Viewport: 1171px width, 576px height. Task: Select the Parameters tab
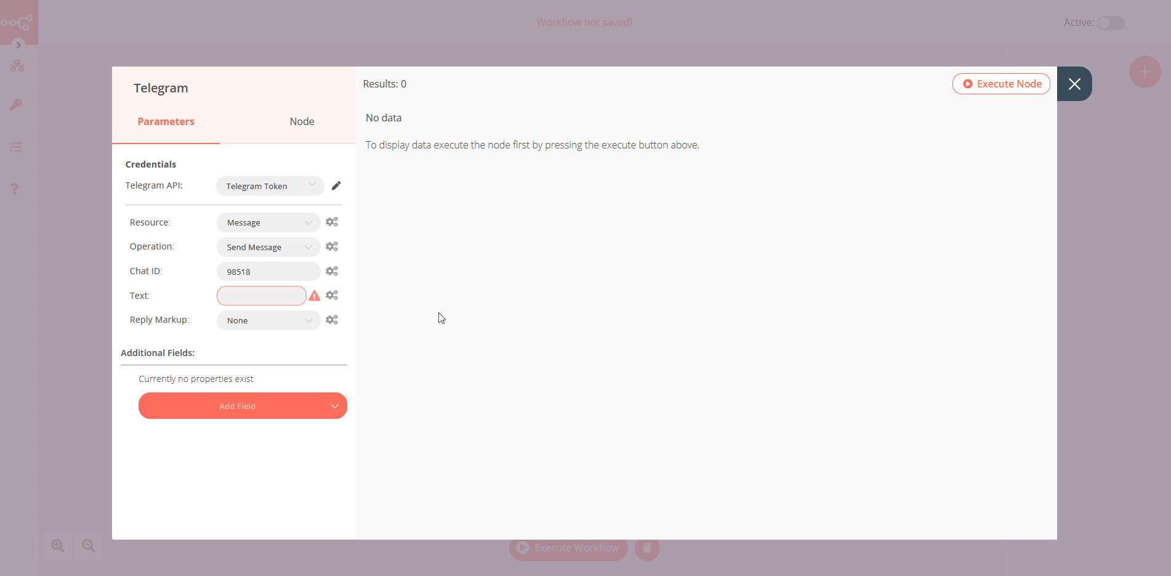click(166, 121)
